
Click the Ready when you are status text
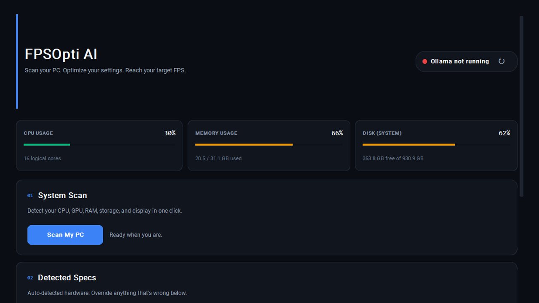pos(136,235)
